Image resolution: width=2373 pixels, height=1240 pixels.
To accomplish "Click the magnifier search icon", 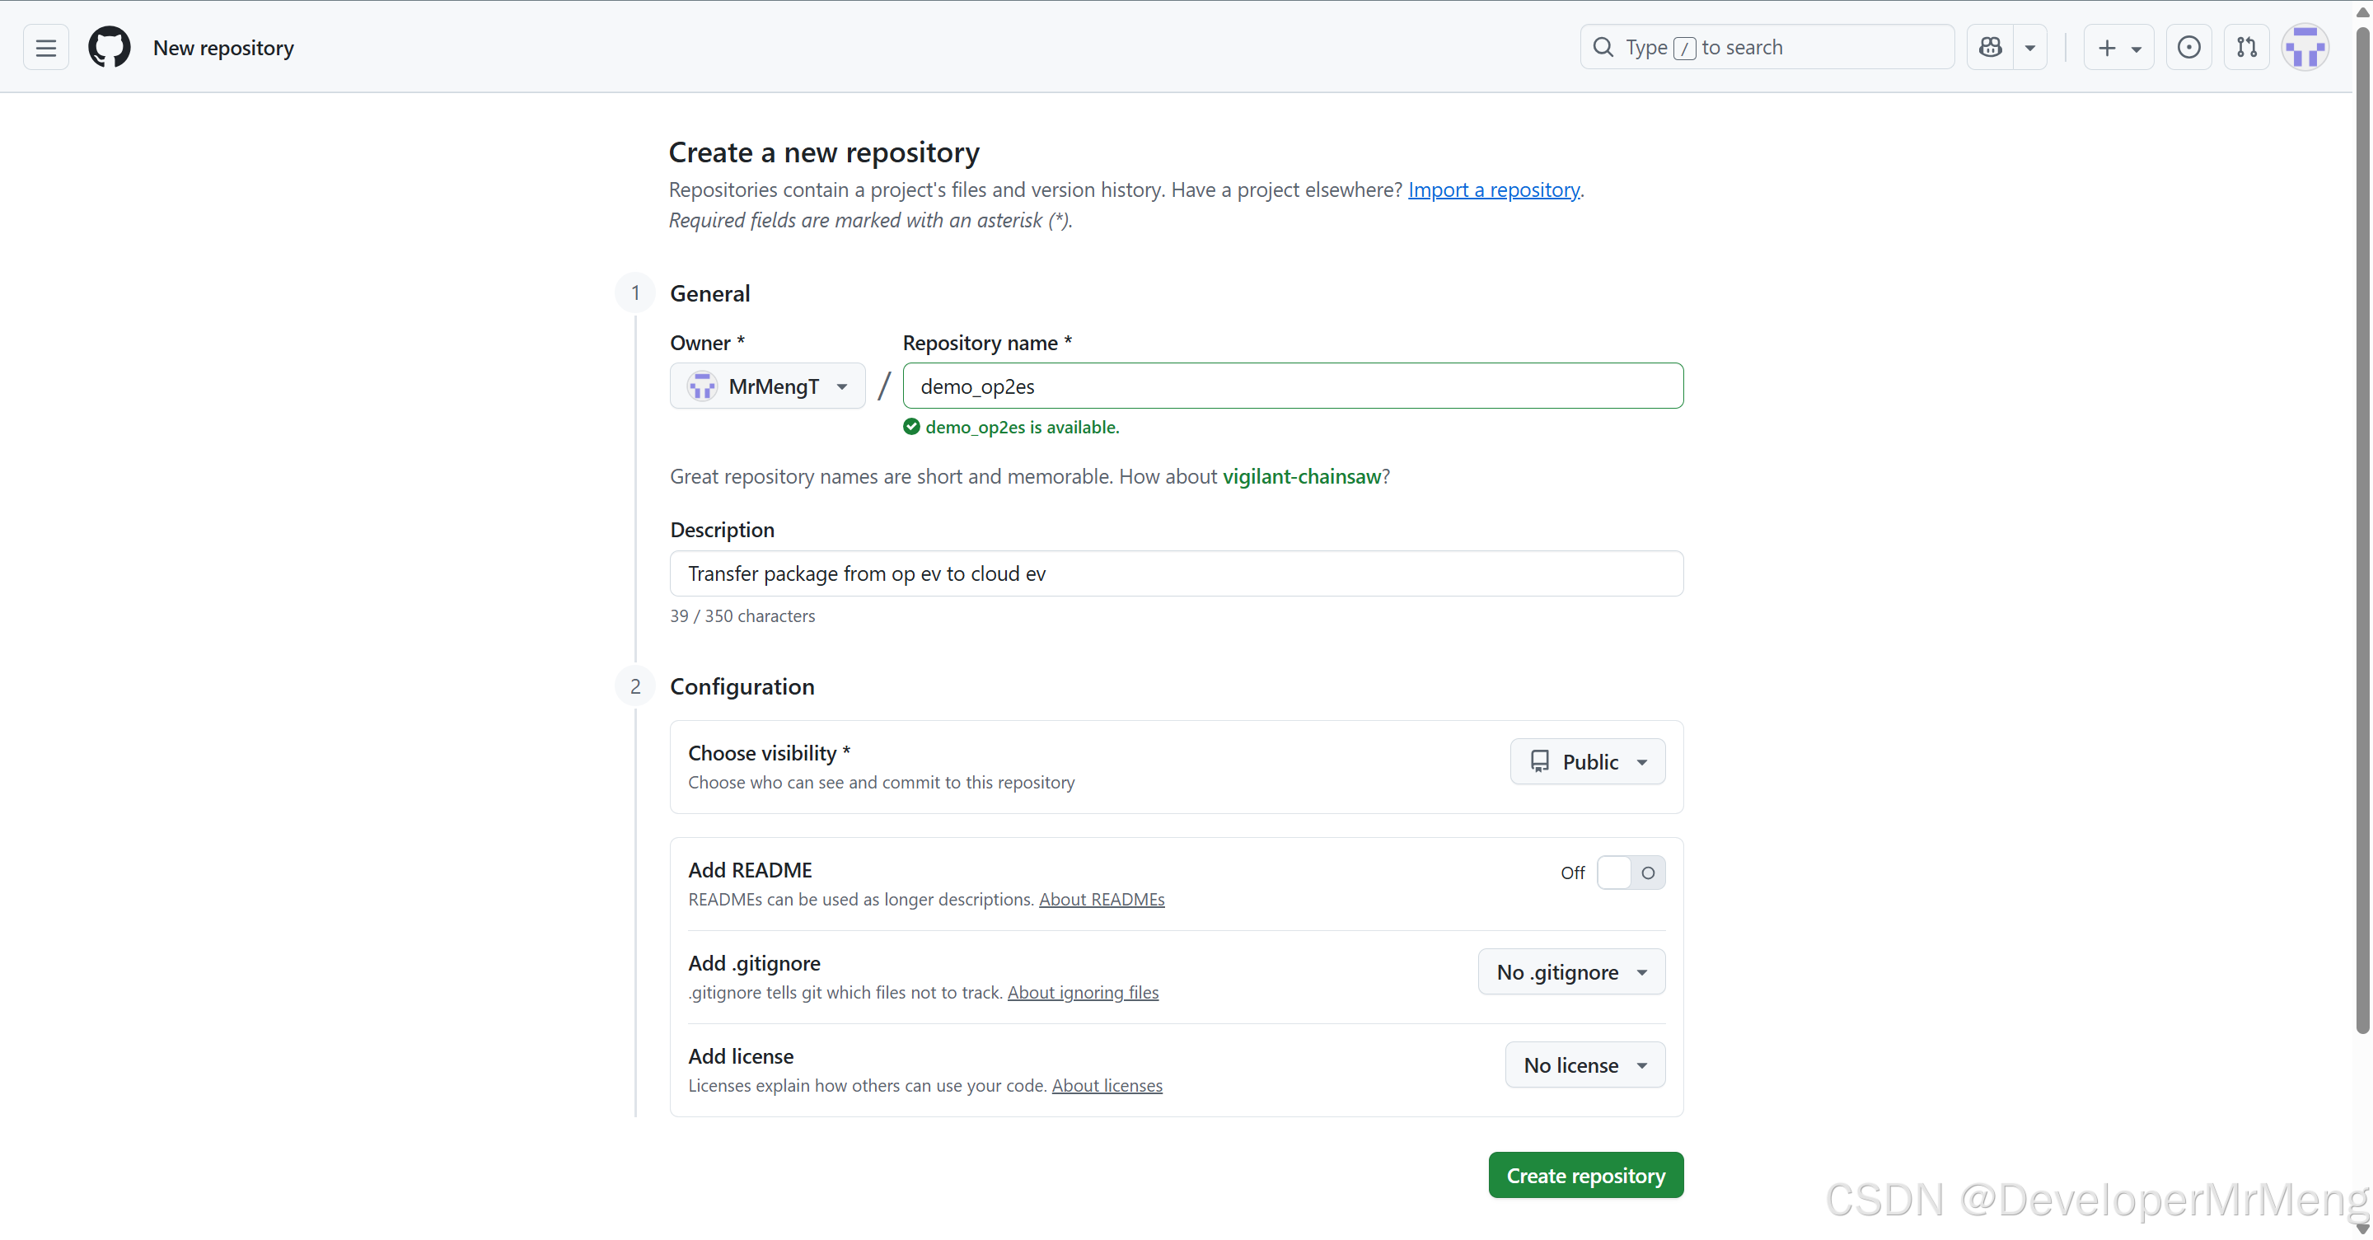I will (1603, 48).
